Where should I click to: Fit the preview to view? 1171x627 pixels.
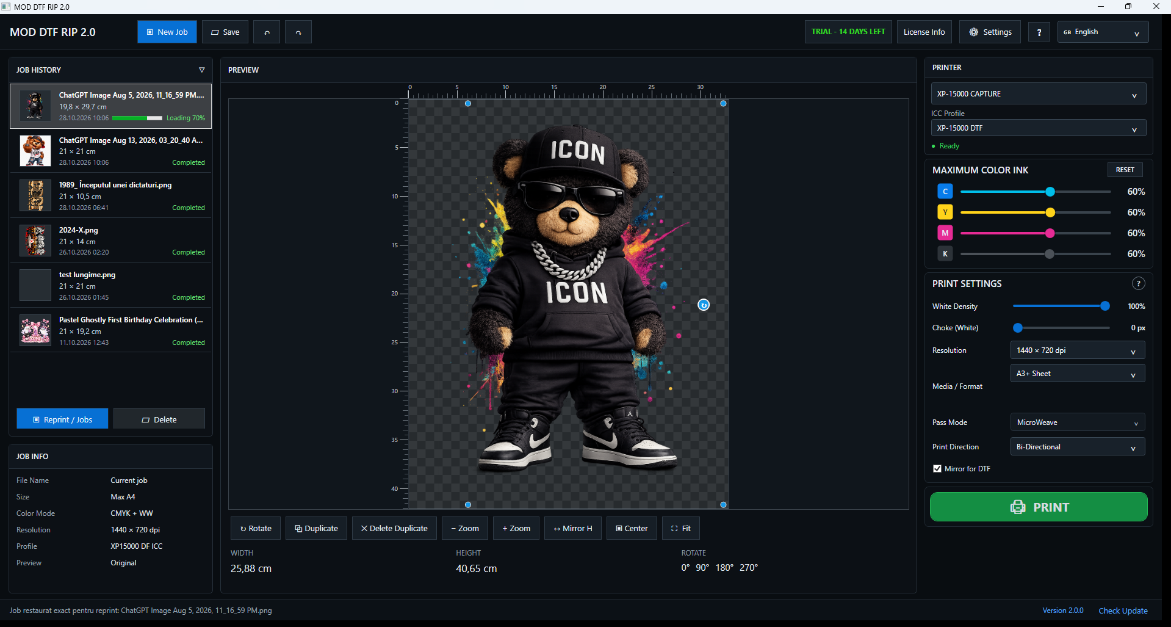tap(681, 528)
